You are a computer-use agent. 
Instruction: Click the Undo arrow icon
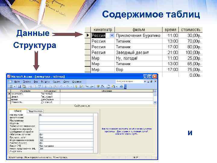pos(61,87)
